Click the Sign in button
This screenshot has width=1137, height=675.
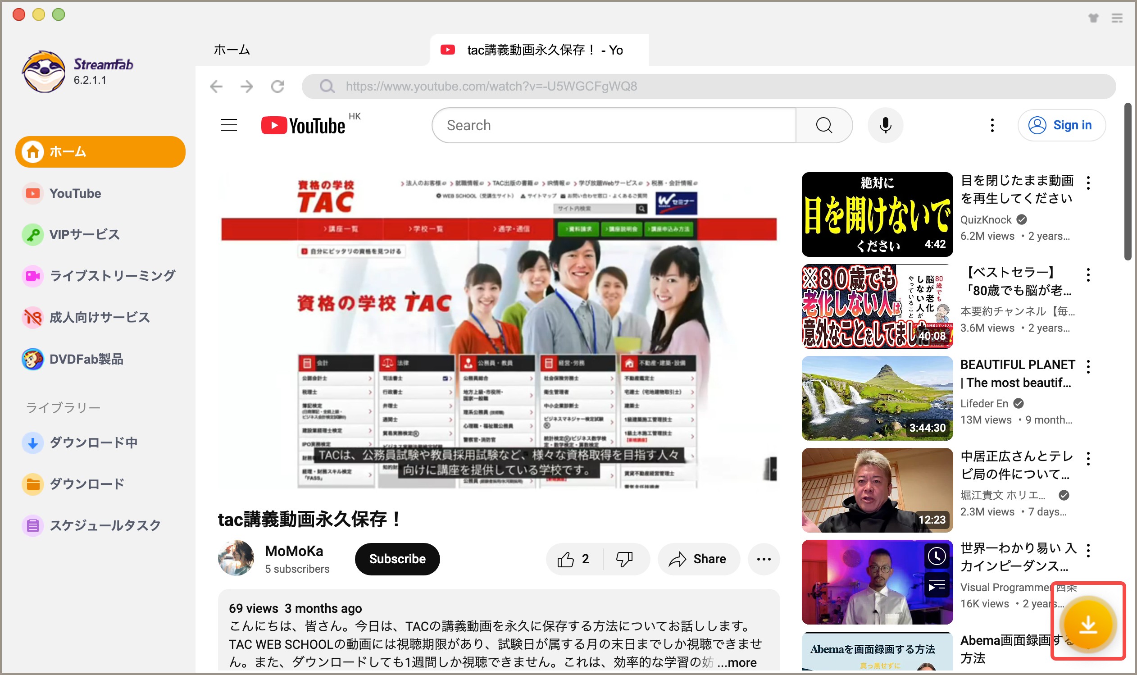[x=1061, y=125]
